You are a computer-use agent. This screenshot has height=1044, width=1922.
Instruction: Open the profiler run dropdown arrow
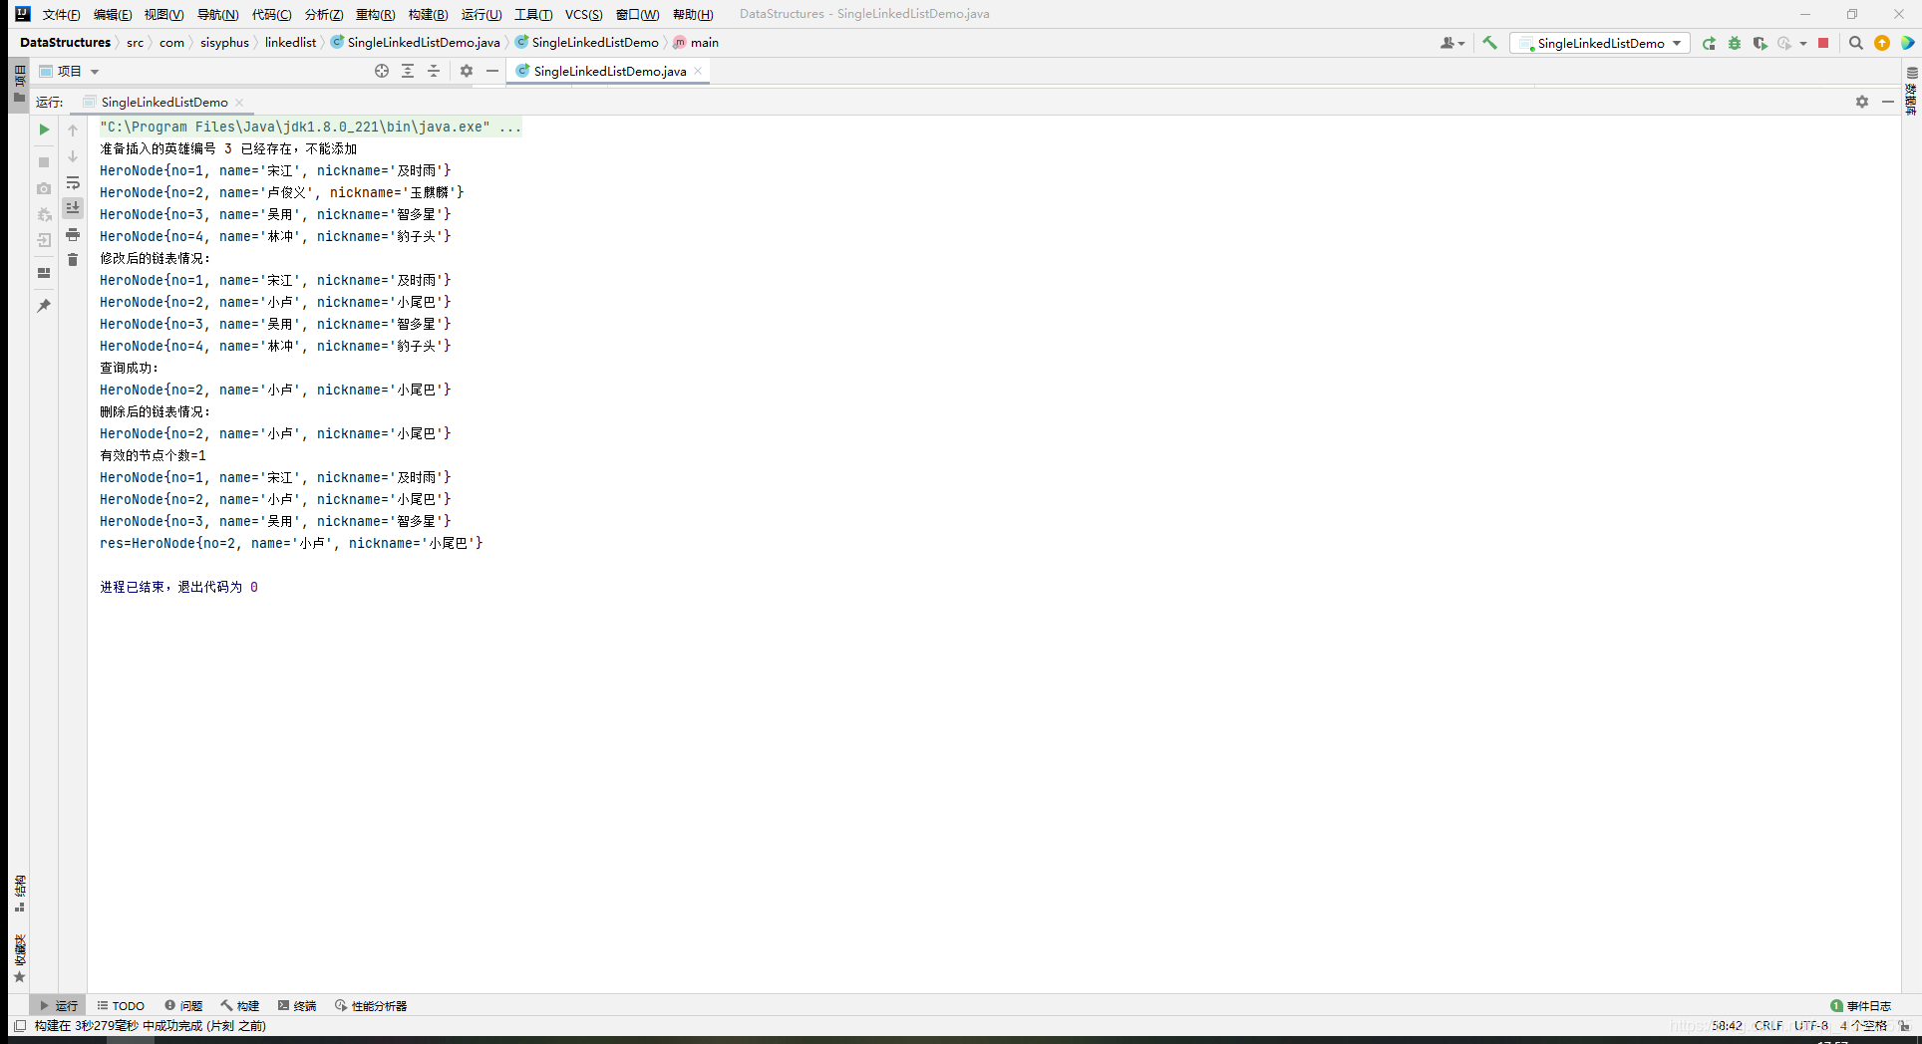[x=1803, y=43]
